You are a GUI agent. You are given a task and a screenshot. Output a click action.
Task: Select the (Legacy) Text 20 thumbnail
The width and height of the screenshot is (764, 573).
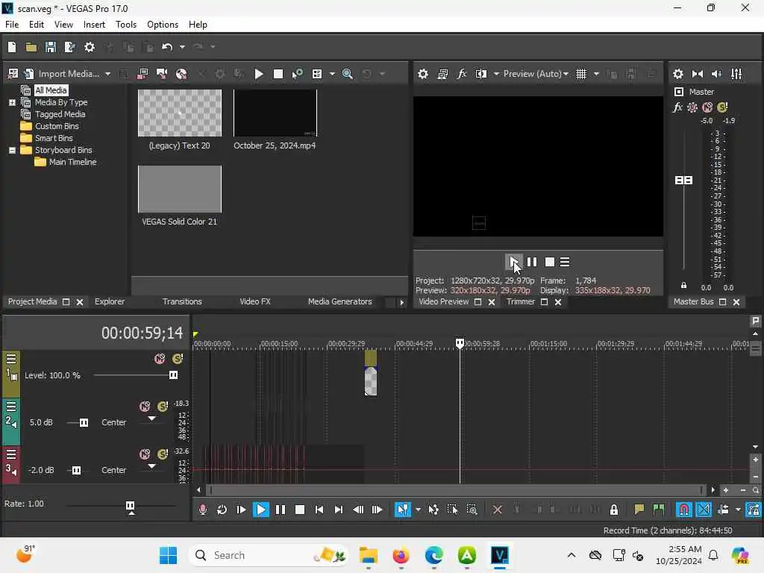point(179,113)
